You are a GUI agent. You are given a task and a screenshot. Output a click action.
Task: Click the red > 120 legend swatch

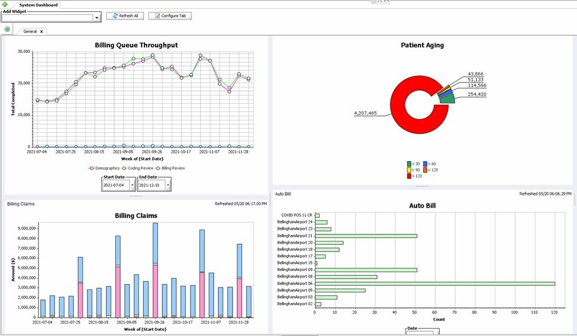click(409, 176)
